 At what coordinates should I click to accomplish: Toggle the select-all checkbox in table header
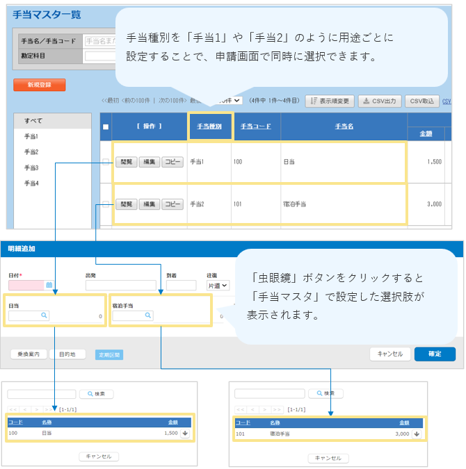[106, 126]
